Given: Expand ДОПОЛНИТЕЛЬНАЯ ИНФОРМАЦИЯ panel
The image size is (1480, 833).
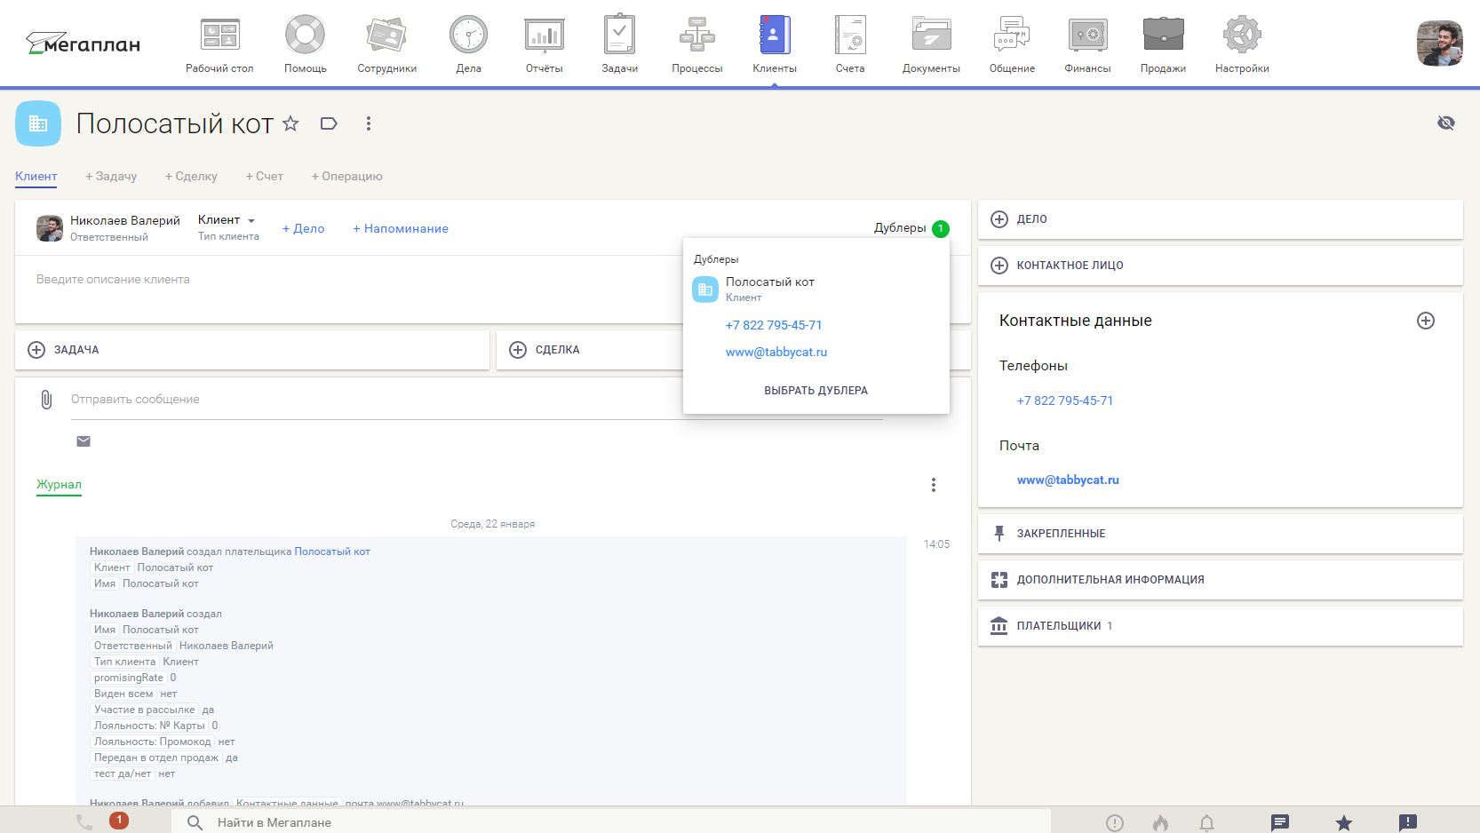Looking at the screenshot, I should [x=1221, y=580].
